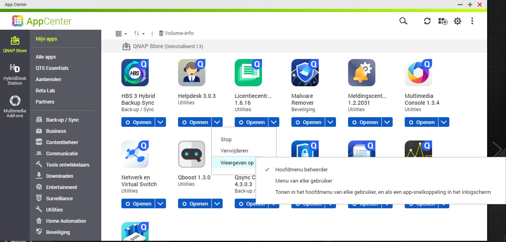The image size is (506, 242).
Task: Select Hoofdmenu beheerder option
Action: [301, 170]
